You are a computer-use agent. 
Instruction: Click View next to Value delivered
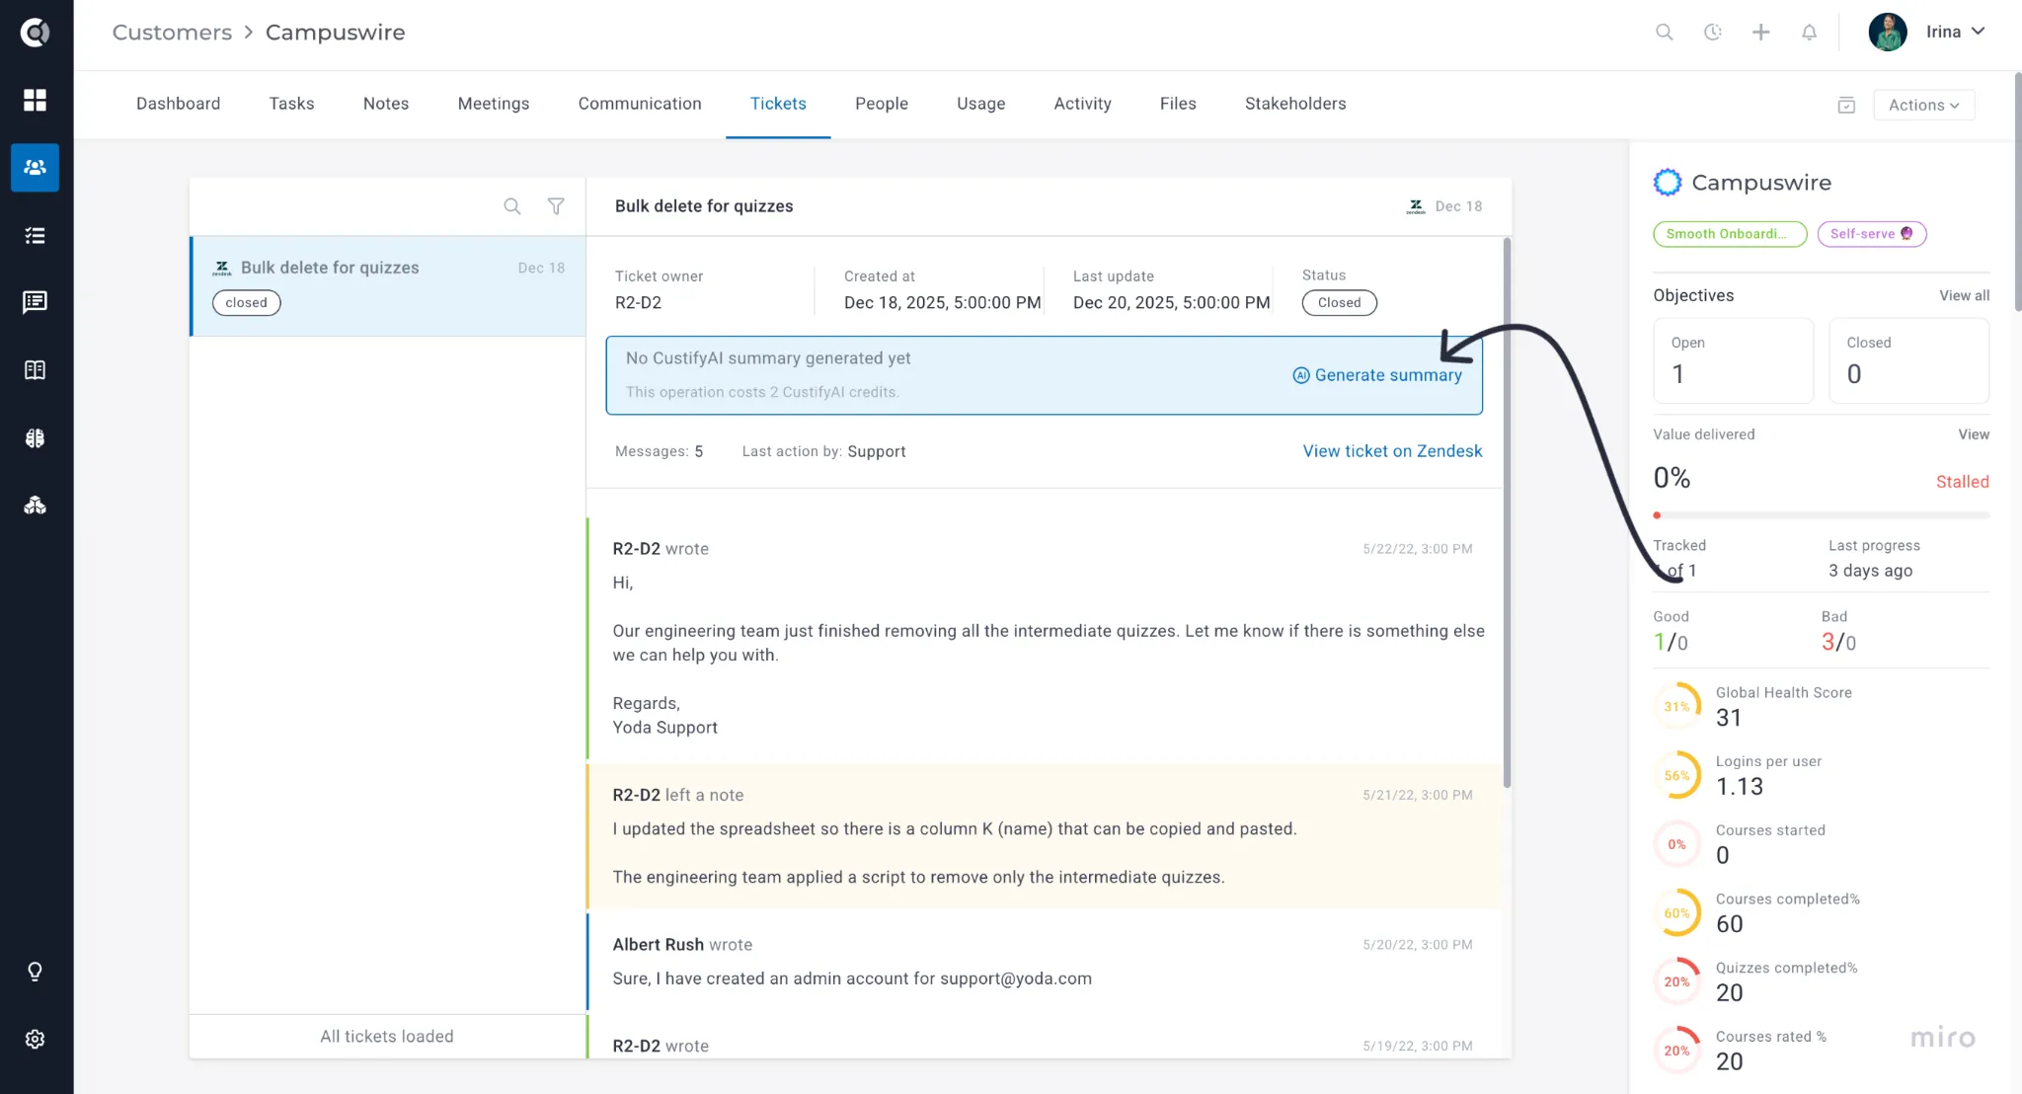click(1974, 434)
